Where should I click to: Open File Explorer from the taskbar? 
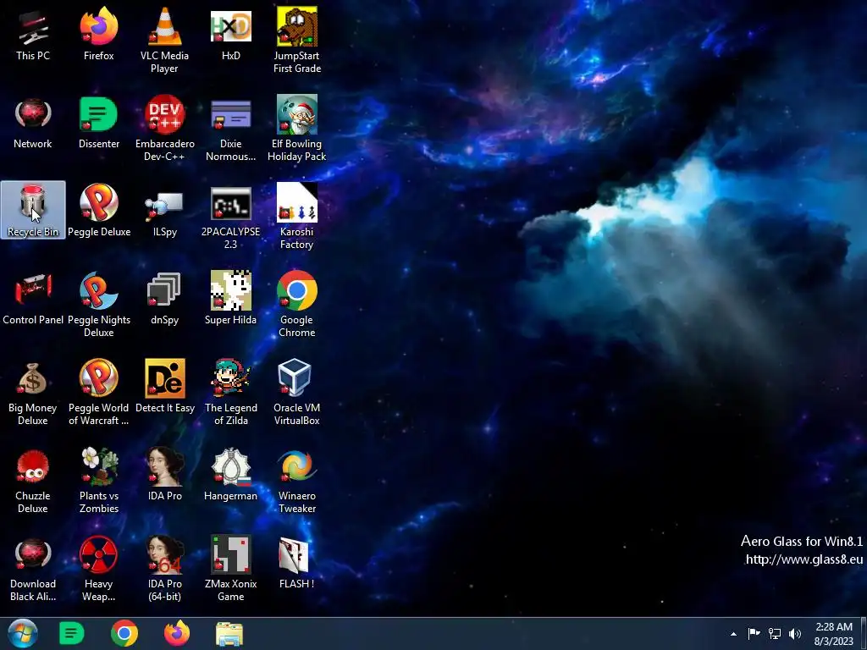229,634
